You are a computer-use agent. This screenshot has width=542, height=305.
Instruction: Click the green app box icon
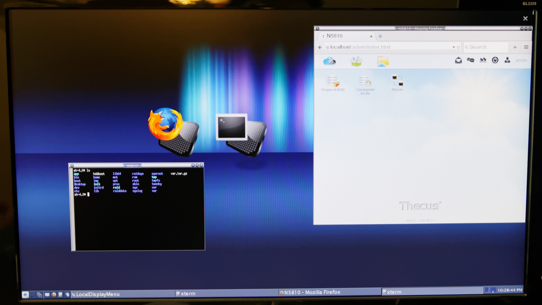[356, 61]
